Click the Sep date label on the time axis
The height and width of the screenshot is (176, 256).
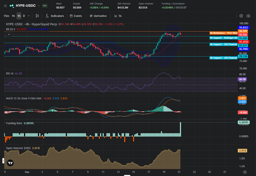coord(27,172)
